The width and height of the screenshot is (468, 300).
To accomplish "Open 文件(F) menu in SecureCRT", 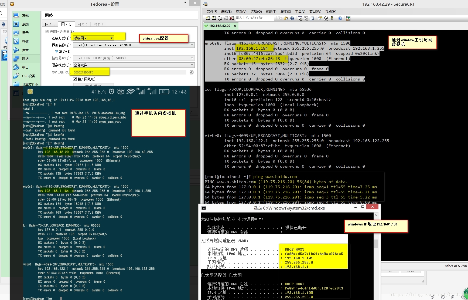I will (x=212, y=11).
